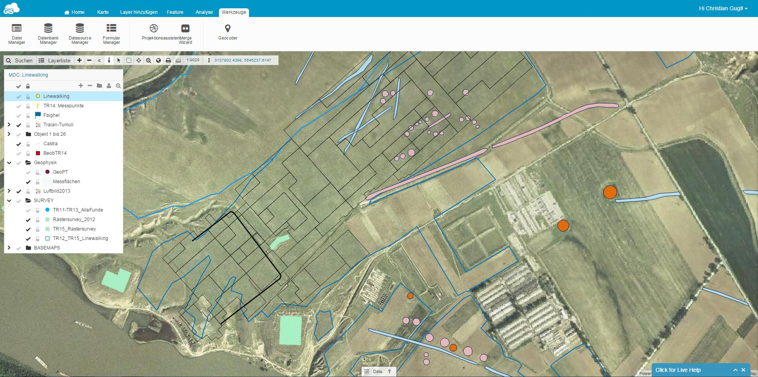
Task: Toggle visibility of Messflächen layer
Action: click(28, 182)
